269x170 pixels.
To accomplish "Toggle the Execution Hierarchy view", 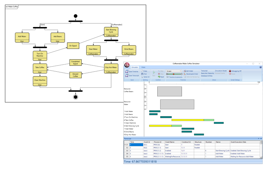I will [207, 74].
